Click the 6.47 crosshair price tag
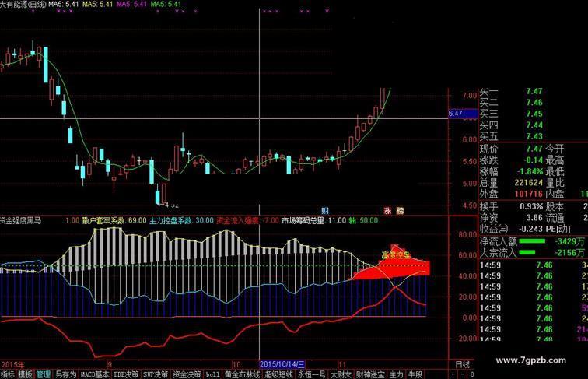This screenshot has height=379, width=588. [463, 114]
